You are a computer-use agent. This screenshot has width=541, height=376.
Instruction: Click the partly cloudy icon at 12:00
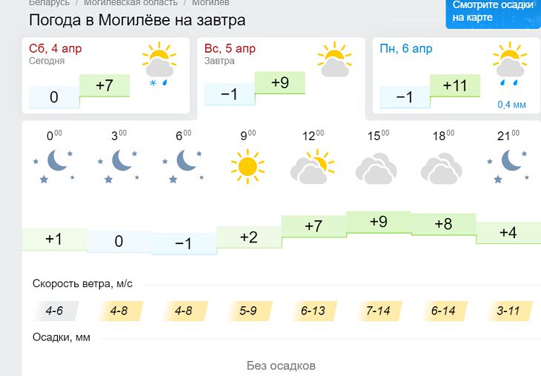click(313, 167)
